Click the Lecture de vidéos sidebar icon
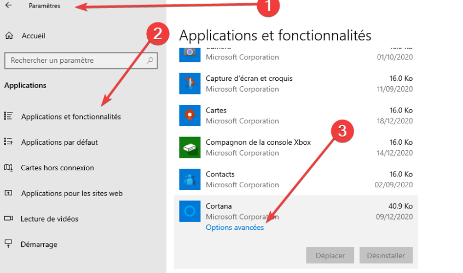The width and height of the screenshot is (463, 273). (9, 219)
